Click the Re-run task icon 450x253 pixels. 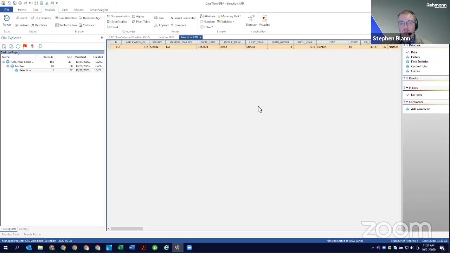(x=7, y=21)
